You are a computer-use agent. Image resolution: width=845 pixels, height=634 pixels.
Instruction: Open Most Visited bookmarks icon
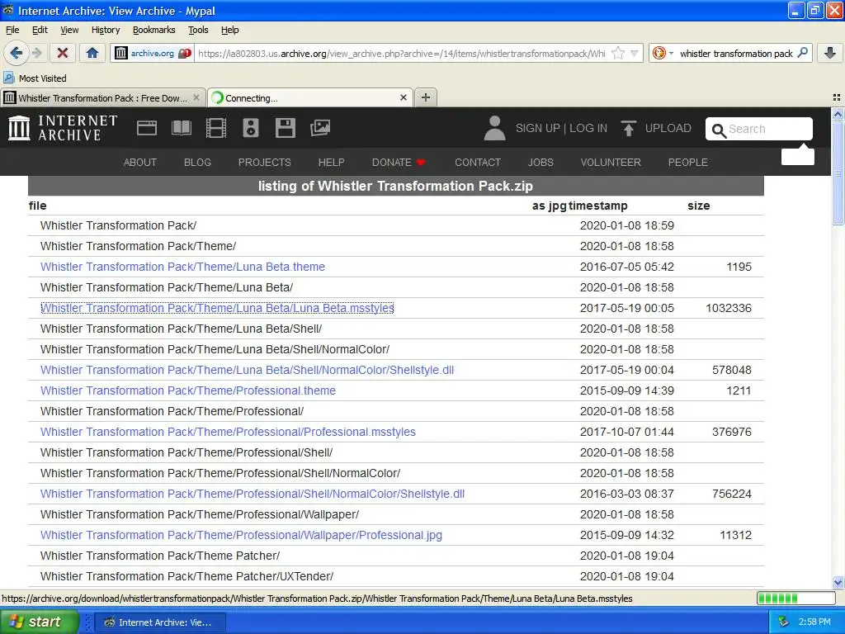coord(8,78)
